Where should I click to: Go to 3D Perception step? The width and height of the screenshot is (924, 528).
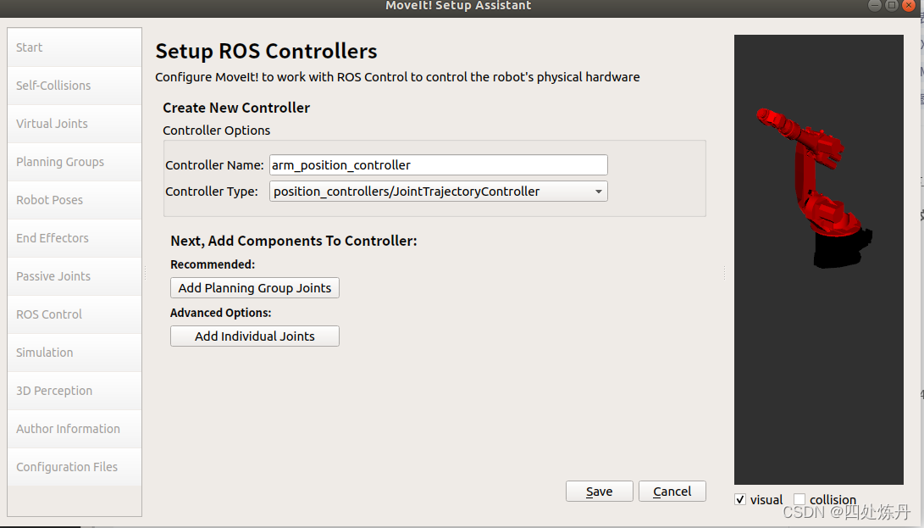75,391
